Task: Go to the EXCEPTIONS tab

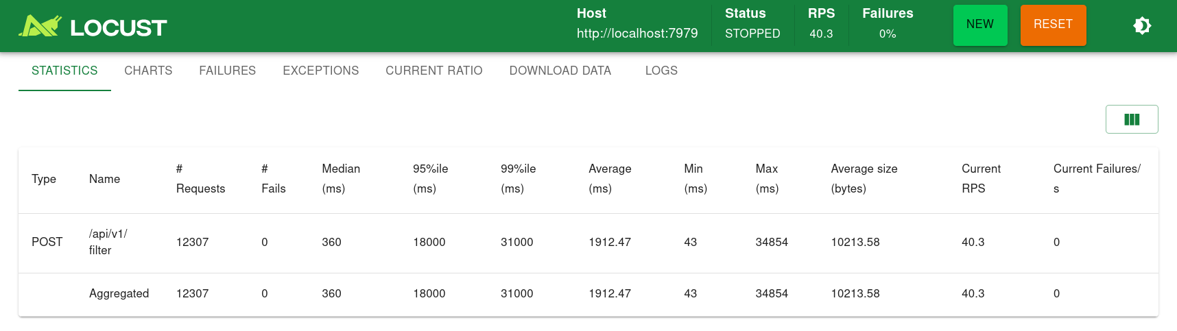Action: tap(320, 71)
